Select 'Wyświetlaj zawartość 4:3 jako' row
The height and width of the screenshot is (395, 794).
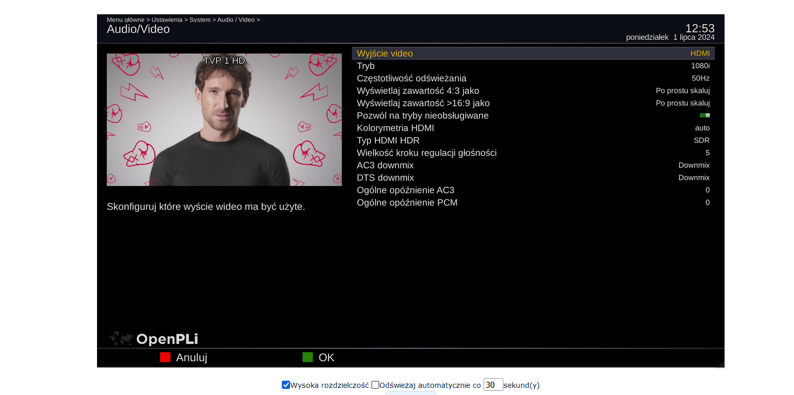[533, 91]
